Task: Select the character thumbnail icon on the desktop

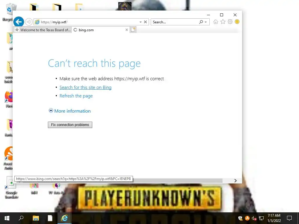Action: click(125, 6)
